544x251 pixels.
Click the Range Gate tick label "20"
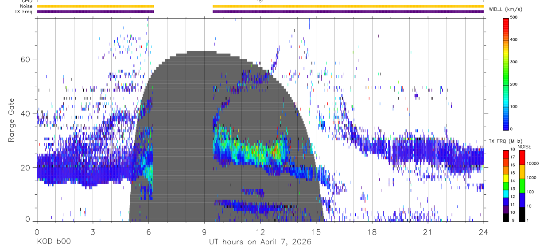click(26, 167)
